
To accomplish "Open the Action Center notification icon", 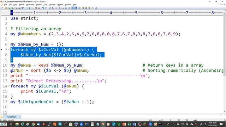I will click(x=221, y=124).
